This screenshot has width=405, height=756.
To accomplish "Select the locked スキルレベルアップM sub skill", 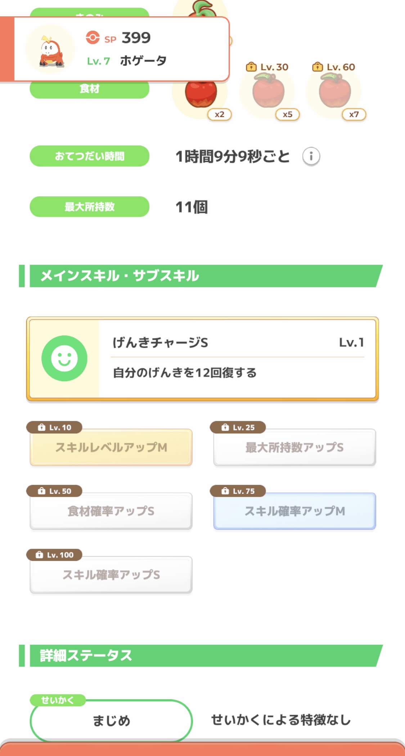I will 111,447.
